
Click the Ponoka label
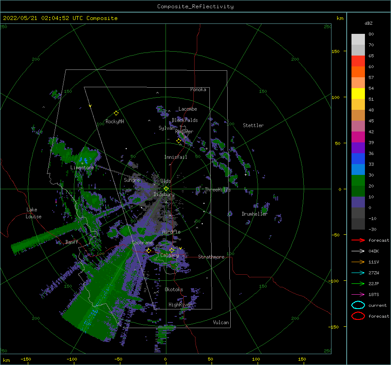pos(198,89)
